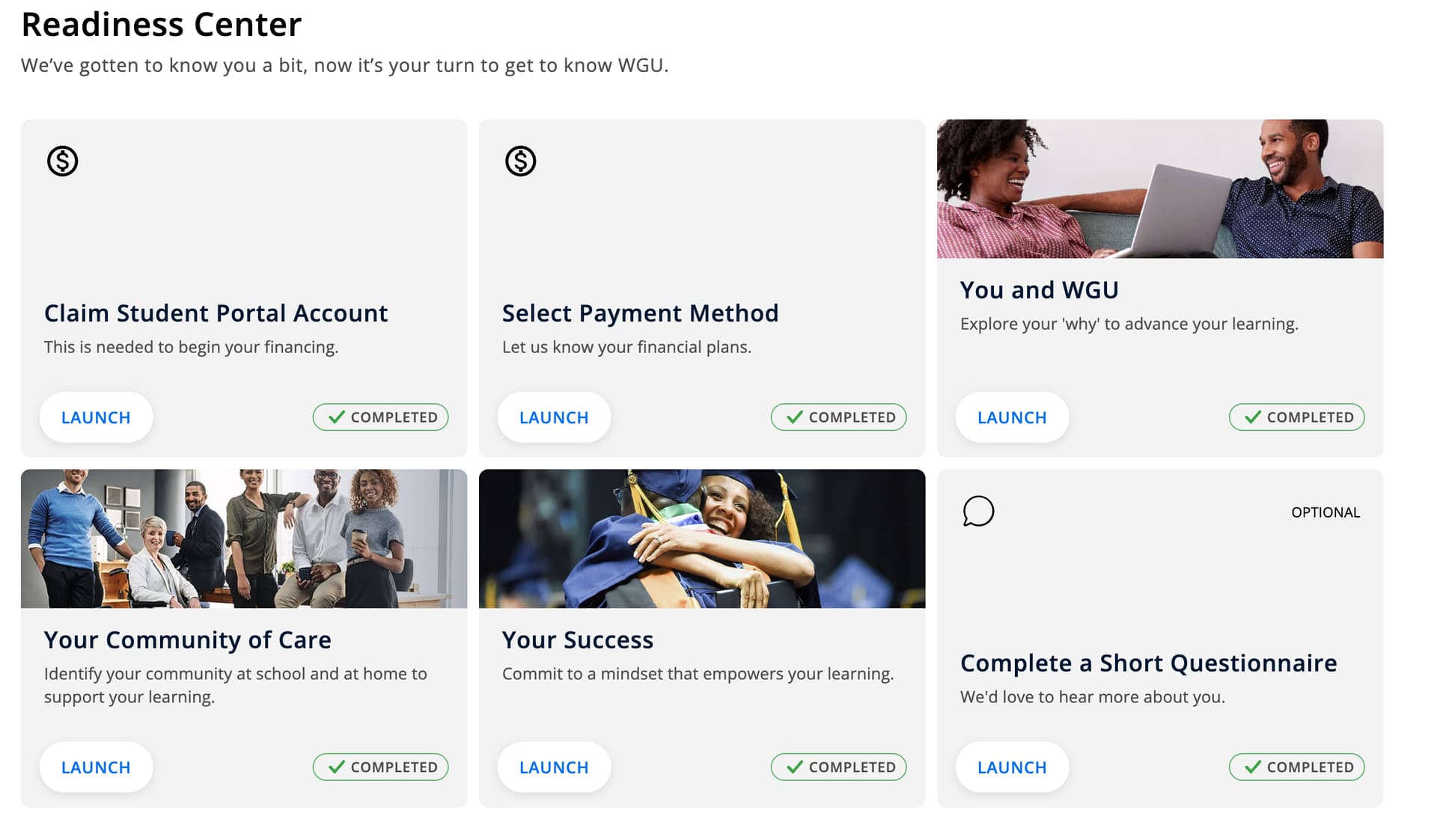The width and height of the screenshot is (1437, 840).
Task: Click the group of coworkers photo
Action: point(244,539)
